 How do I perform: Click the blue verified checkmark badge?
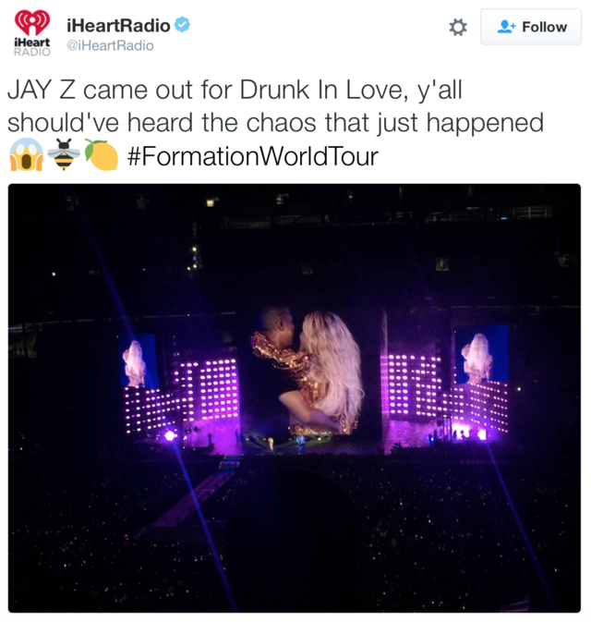coord(182,25)
